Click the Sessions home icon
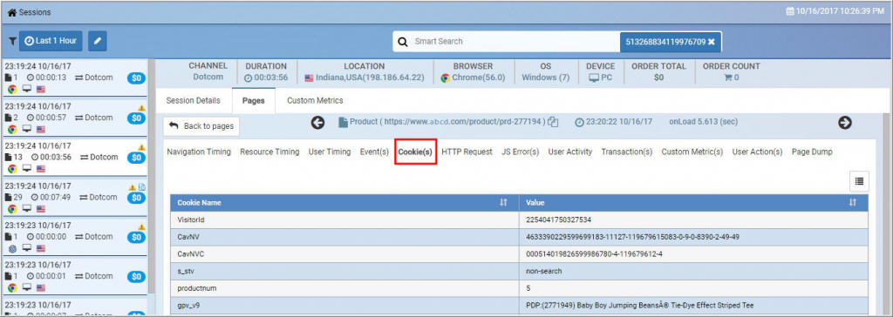This screenshot has height=317, width=893. pyautogui.click(x=11, y=12)
